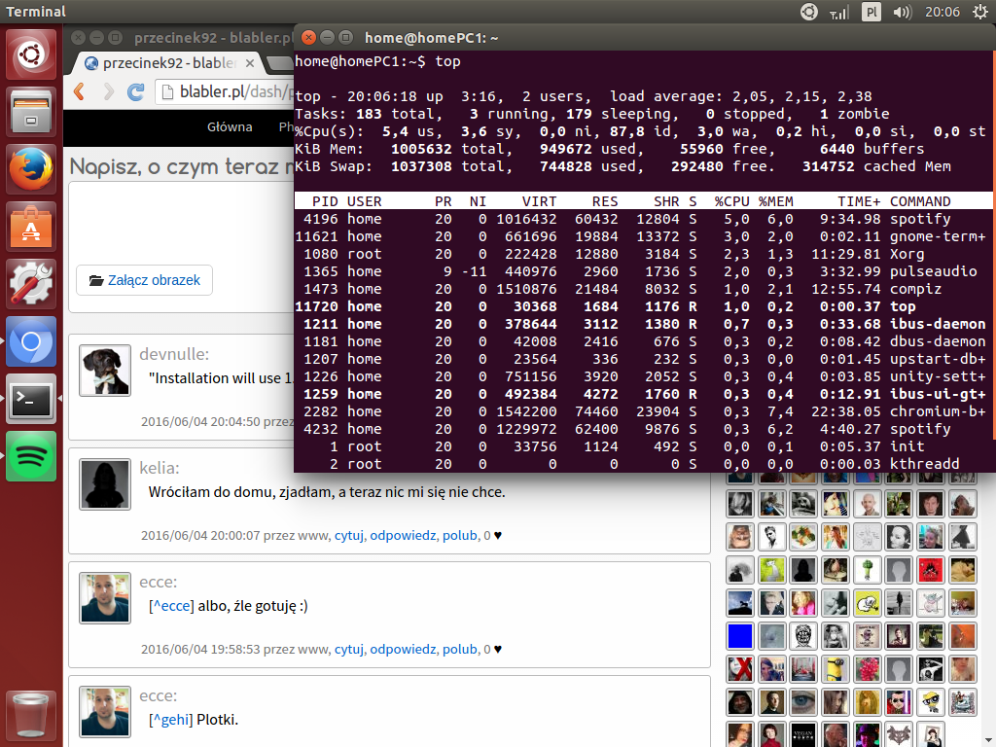Open the Pl keyboard layout menu

871,12
